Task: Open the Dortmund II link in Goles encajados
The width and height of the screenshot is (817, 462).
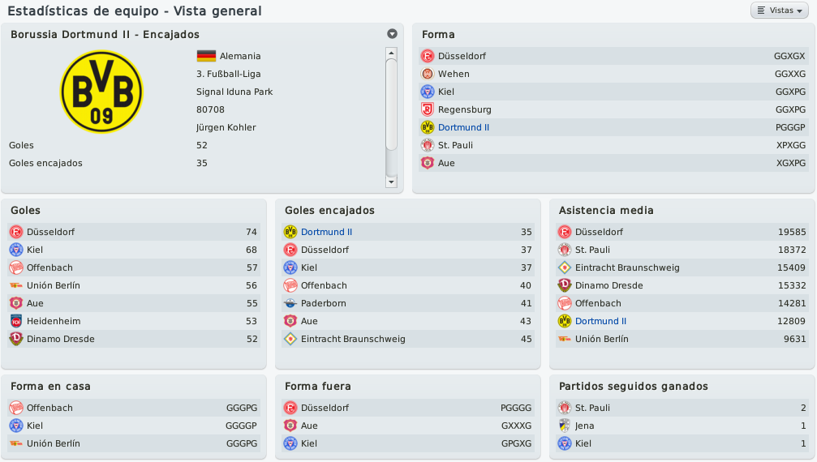Action: pos(326,232)
